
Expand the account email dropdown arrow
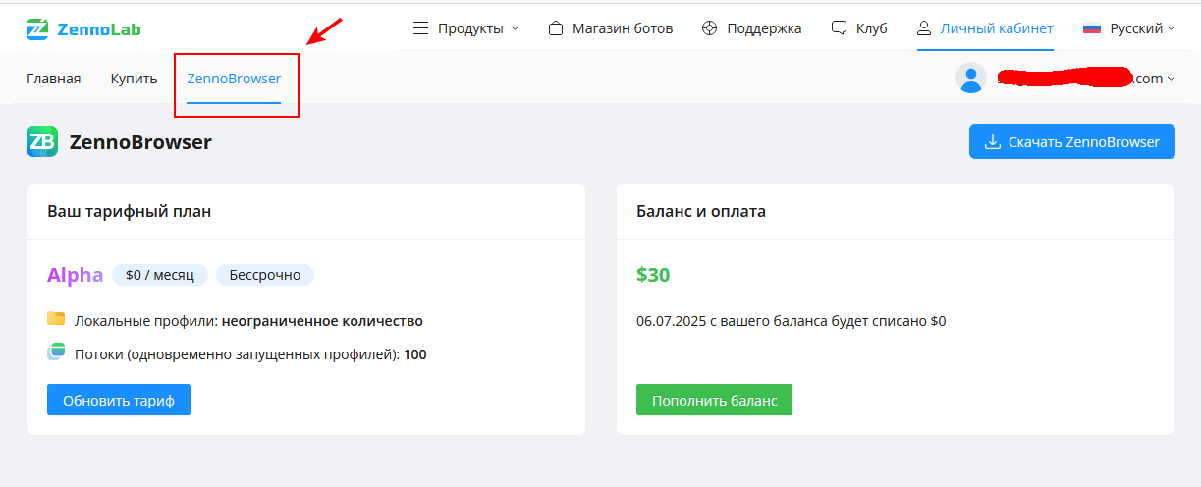click(1171, 80)
